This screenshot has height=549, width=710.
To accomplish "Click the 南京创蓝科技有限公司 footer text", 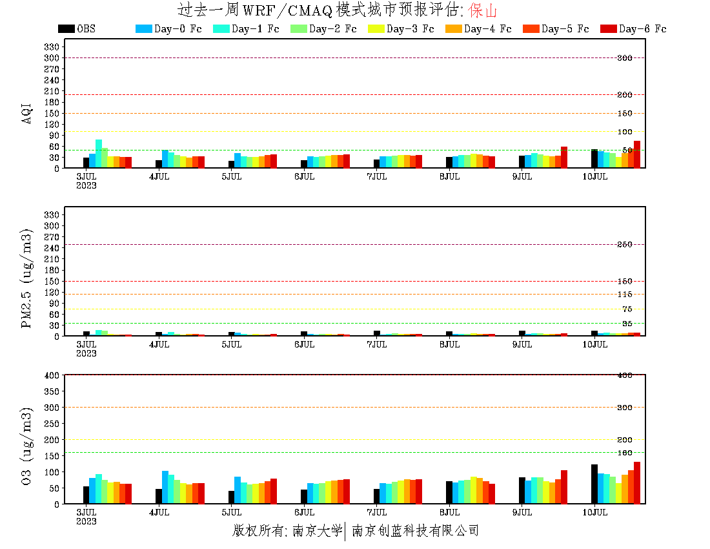I will [415, 530].
